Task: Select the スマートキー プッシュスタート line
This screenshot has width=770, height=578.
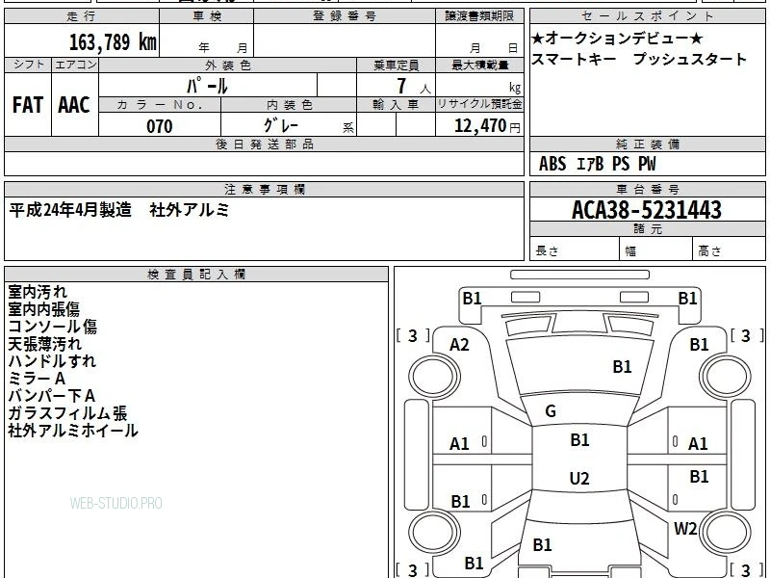Action: (x=639, y=59)
